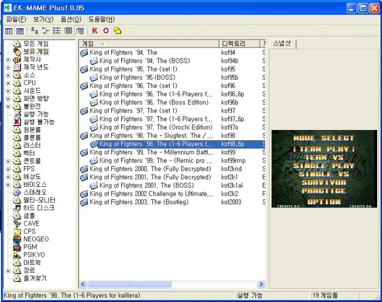Click the horizontal scrollbar left arrow
Screen dimensions: 382x302
pyautogui.click(x=83, y=284)
